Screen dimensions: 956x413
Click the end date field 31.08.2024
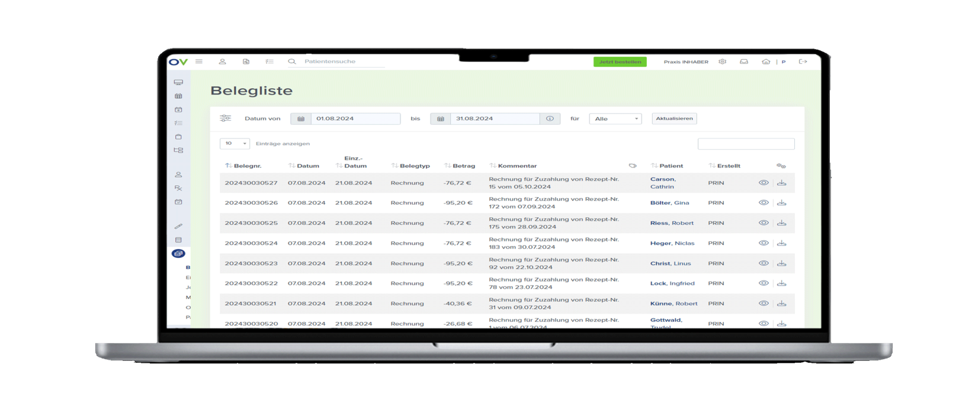(x=495, y=119)
